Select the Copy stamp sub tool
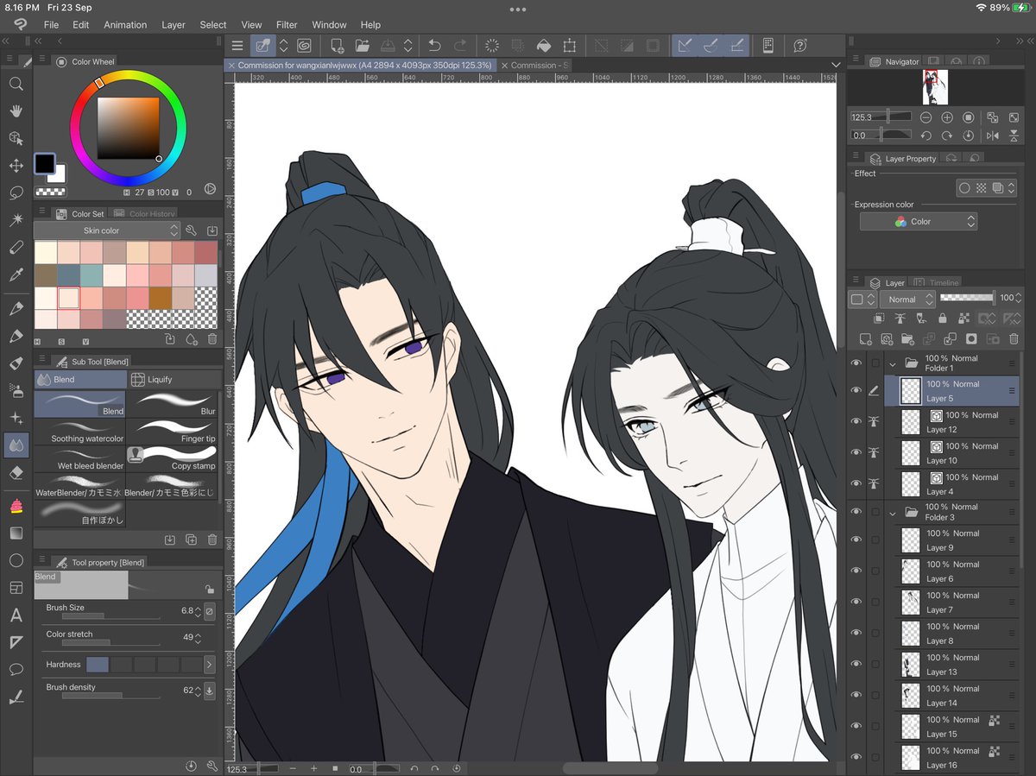The image size is (1036, 776). tap(174, 457)
